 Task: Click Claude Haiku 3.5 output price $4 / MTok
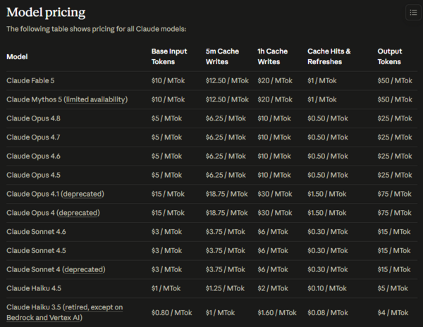click(393, 312)
